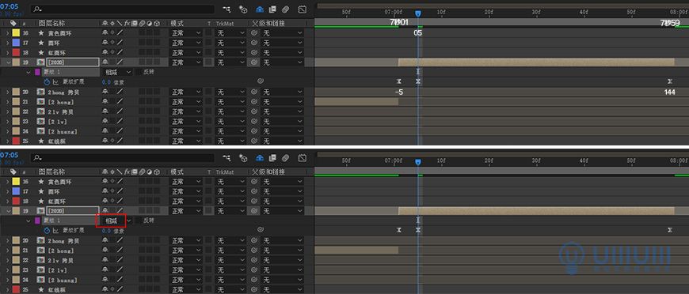Viewport: 689px width, 294px height.
Task: Open composition mini-flowchart in upper timeline panel
Action: (226, 9)
